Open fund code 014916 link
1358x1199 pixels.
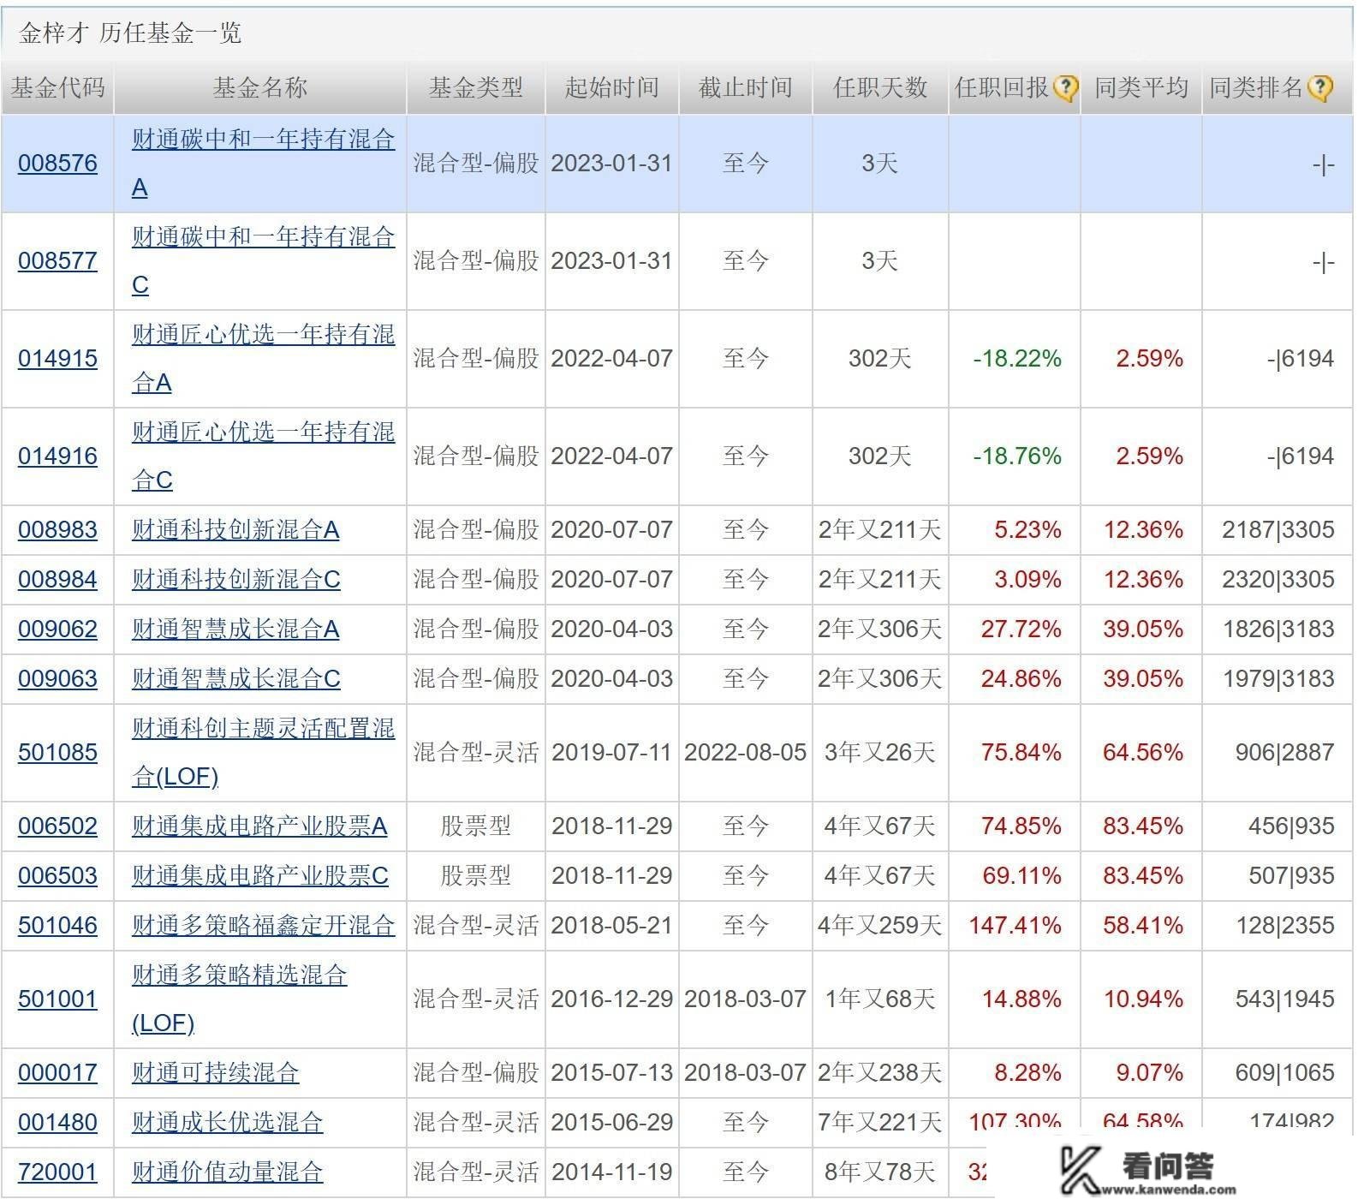[x=57, y=456]
